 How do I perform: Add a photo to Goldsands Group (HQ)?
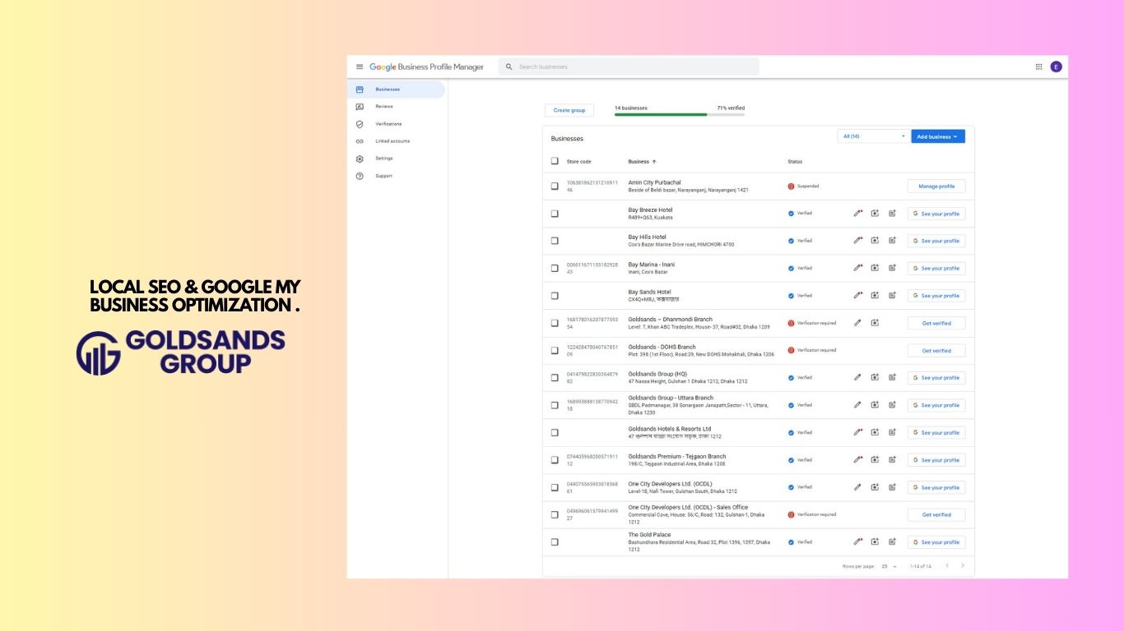pos(875,378)
